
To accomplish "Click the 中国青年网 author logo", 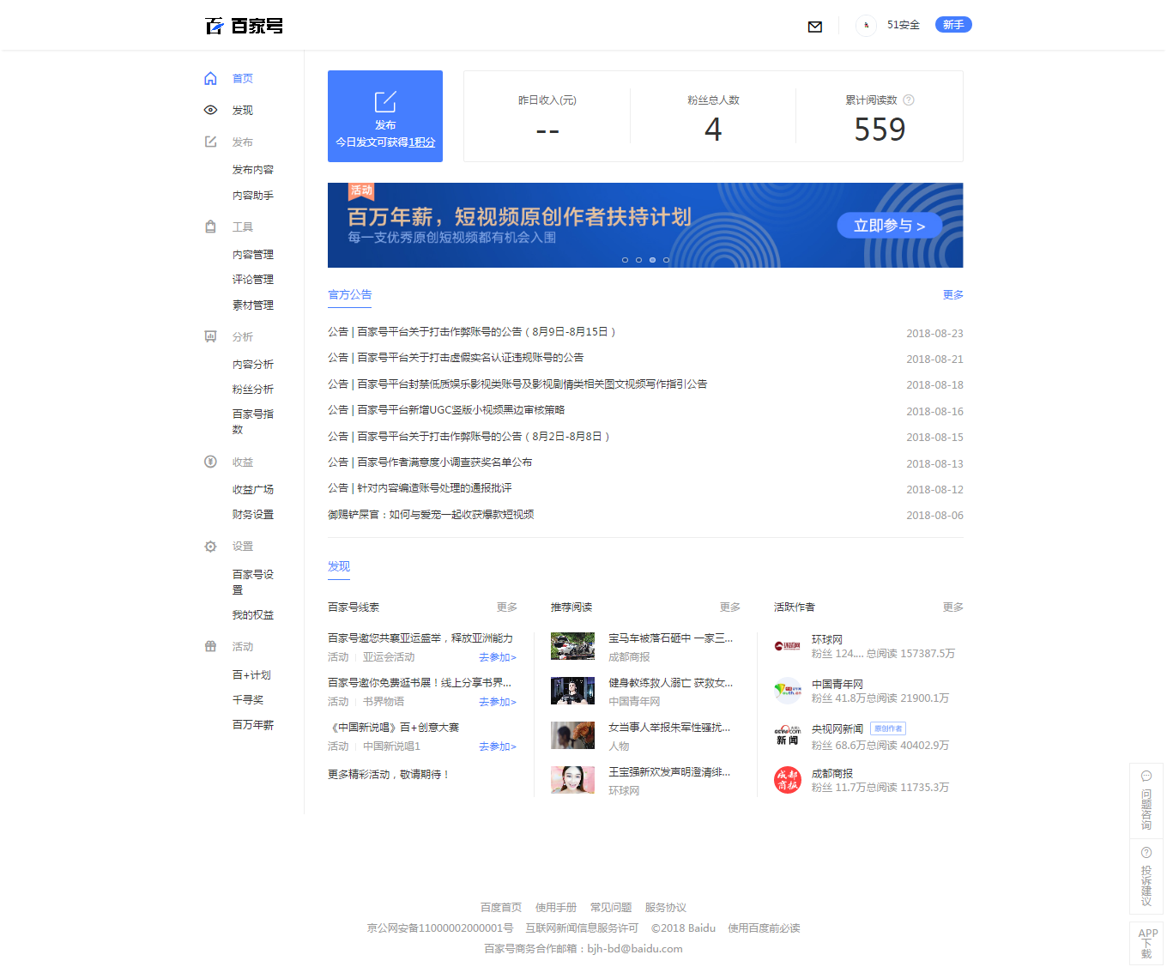I will [x=788, y=691].
